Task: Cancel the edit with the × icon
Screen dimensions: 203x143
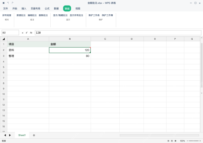Action: pos(23,33)
